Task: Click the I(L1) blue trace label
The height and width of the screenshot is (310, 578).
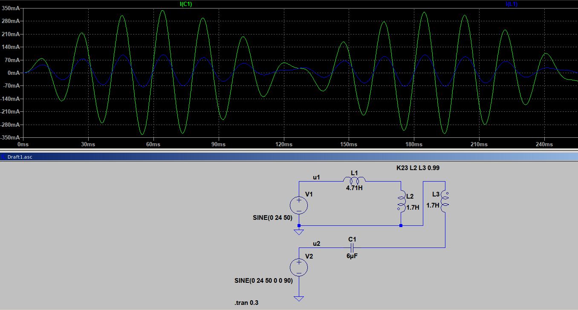Action: tap(512, 4)
